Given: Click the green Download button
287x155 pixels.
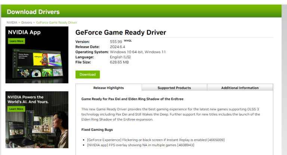Looking at the screenshot, I should [87, 74].
